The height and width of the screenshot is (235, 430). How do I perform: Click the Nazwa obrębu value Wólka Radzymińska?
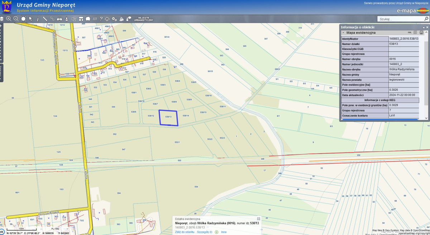pyautogui.click(x=401, y=69)
